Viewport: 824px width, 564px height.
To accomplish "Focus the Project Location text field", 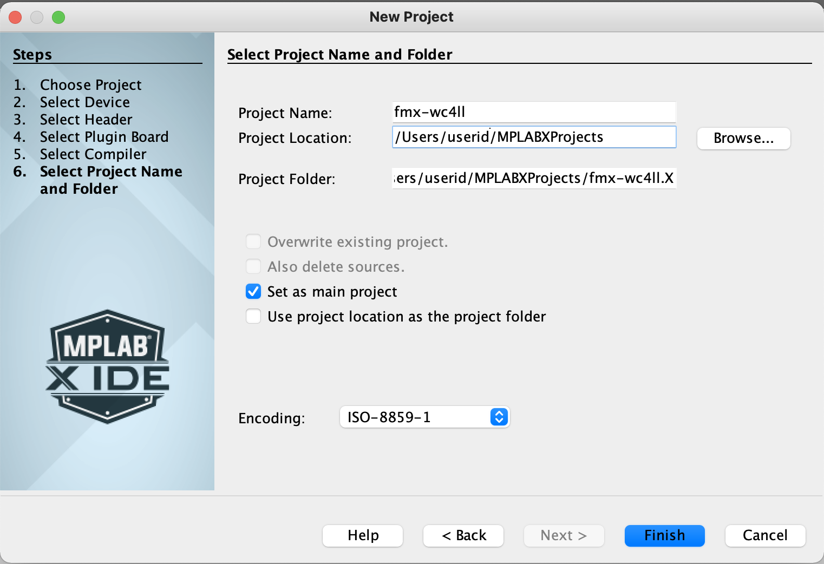I will point(533,137).
